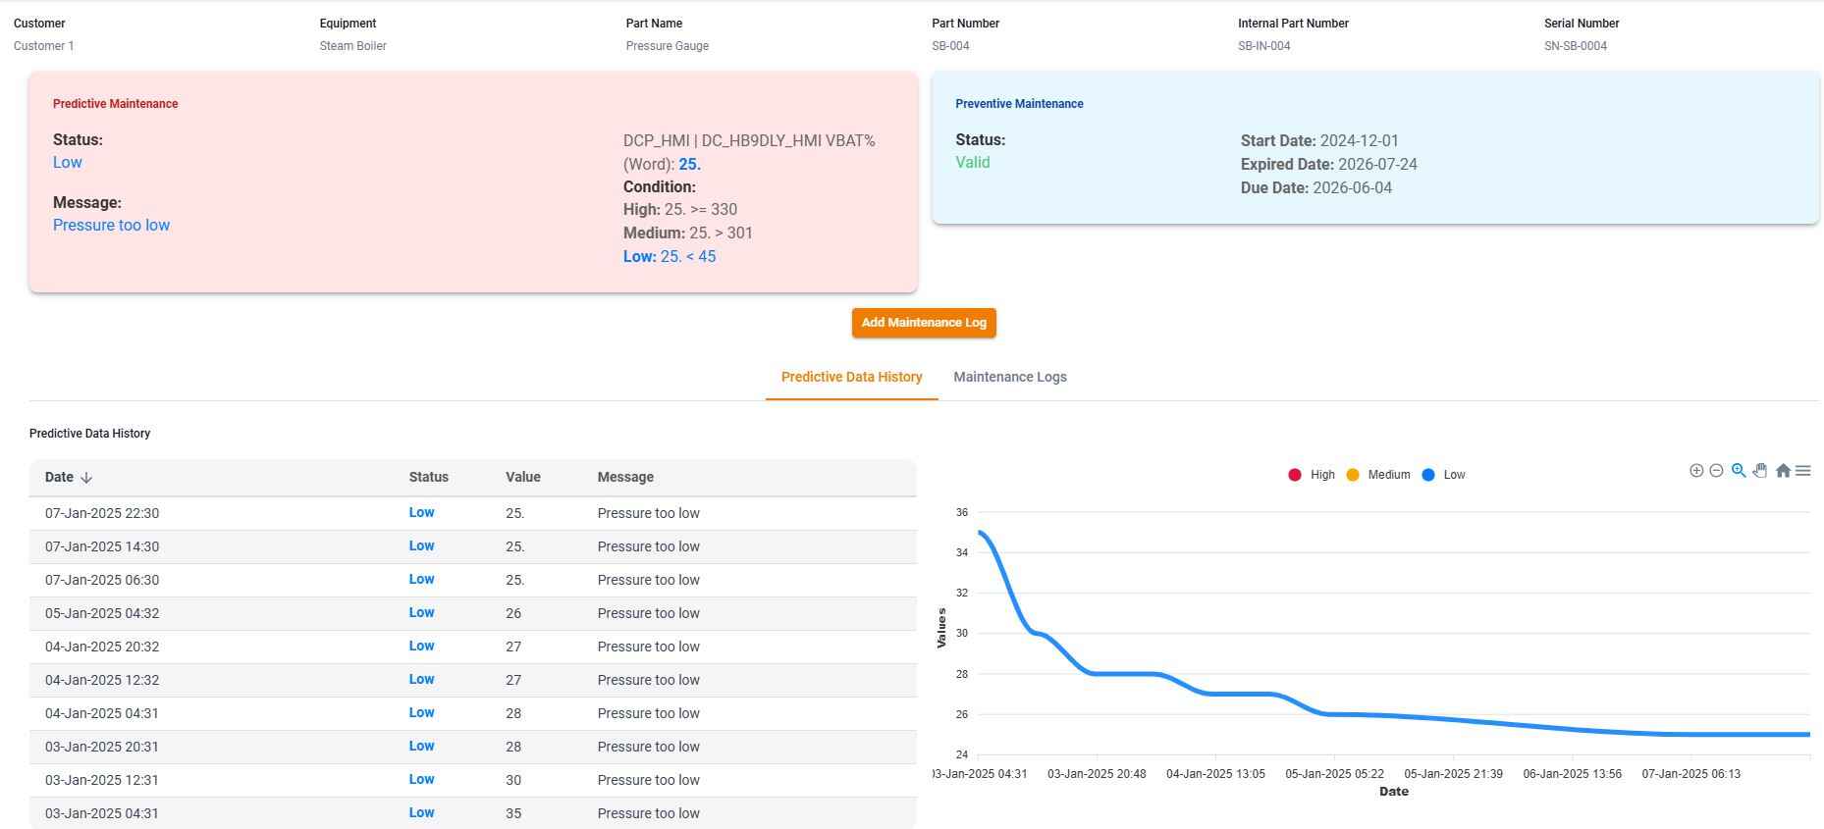Click the 07-Jan-2025 06:13 axis label
This screenshot has height=829, width=1824.
(1690, 774)
